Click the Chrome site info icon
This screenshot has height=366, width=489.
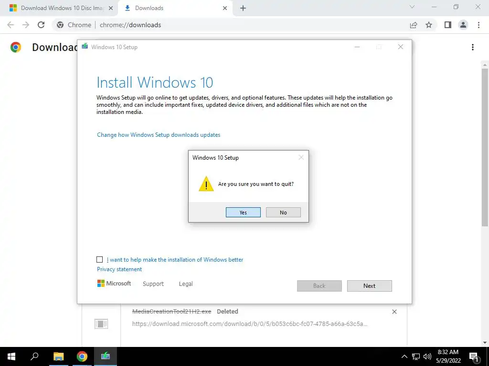click(x=60, y=25)
